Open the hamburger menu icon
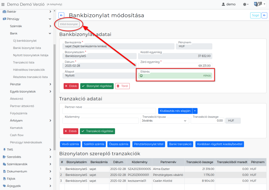The image size is (269, 190). coord(3,4)
